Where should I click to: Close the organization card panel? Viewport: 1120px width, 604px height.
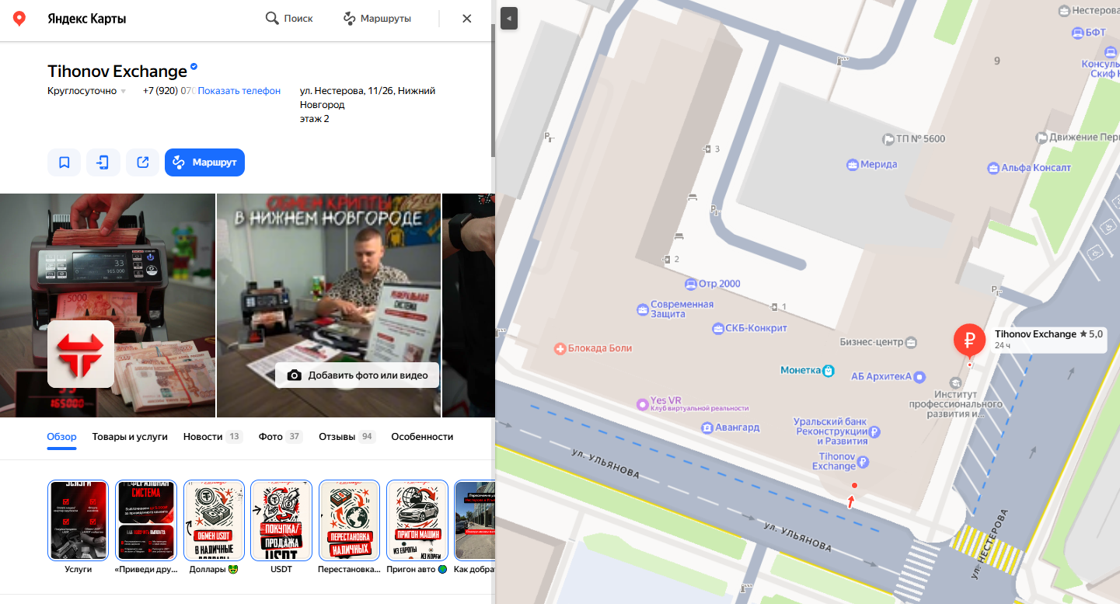pyautogui.click(x=467, y=19)
